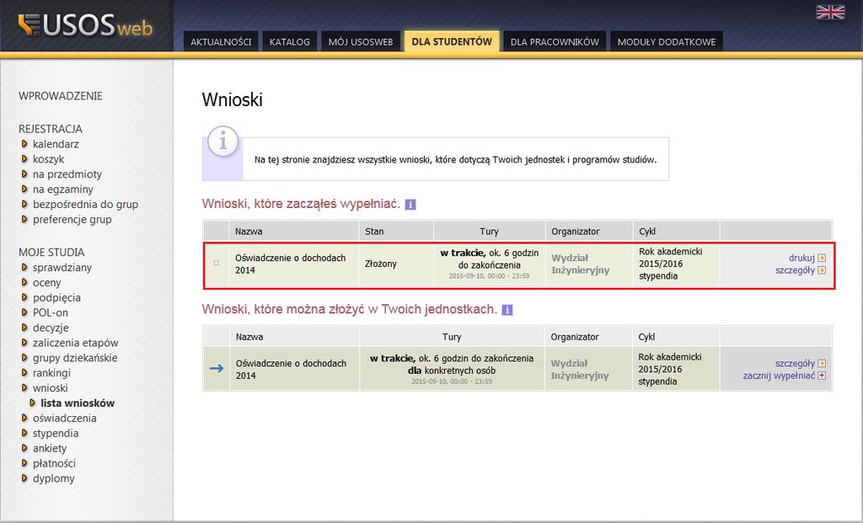Open info icon beside 'Wnioski, które można złożyć'

point(507,310)
